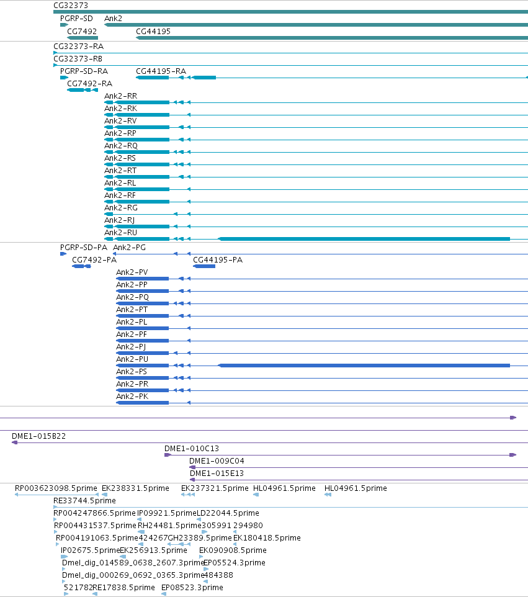Select transcript CG32373-RB
The height and width of the screenshot is (597, 528).
coord(78,58)
